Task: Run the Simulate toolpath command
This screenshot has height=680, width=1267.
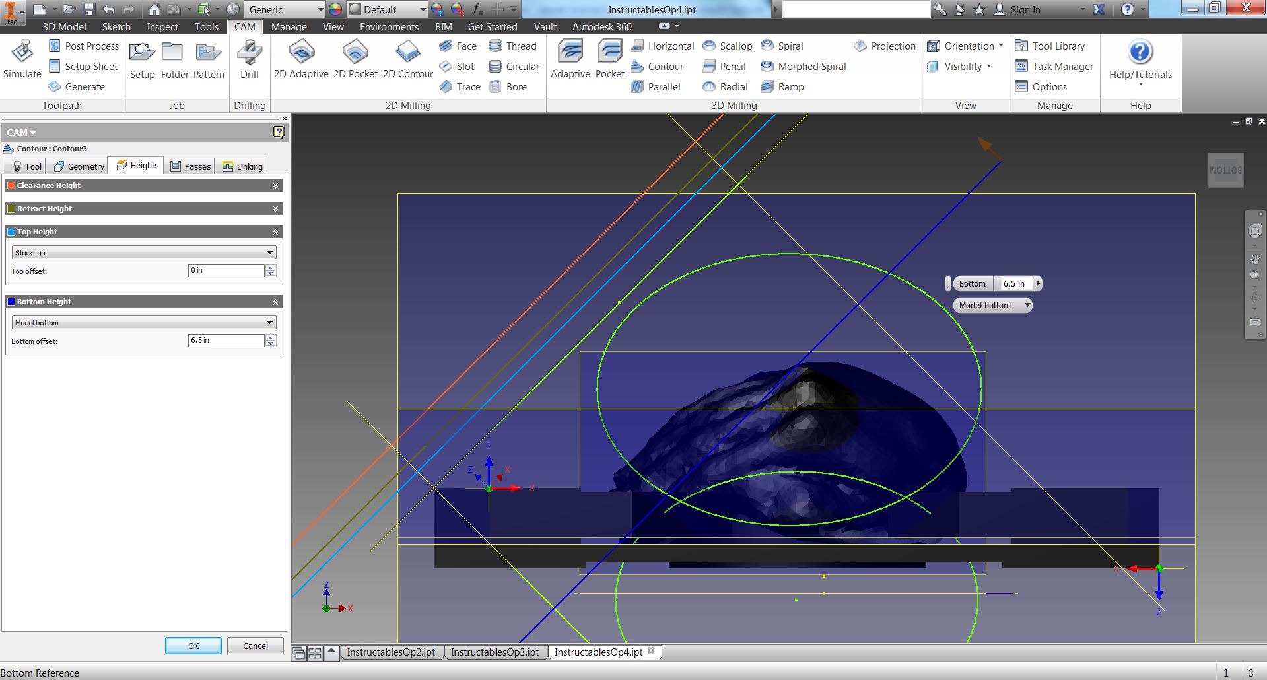Action: (x=22, y=59)
